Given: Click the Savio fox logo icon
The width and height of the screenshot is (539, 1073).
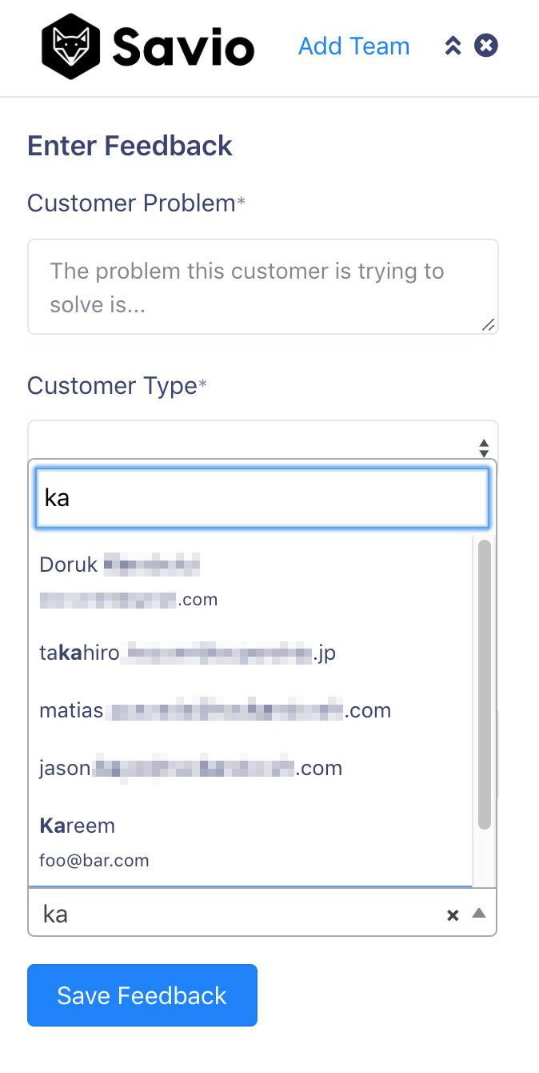Looking at the screenshot, I should (71, 46).
